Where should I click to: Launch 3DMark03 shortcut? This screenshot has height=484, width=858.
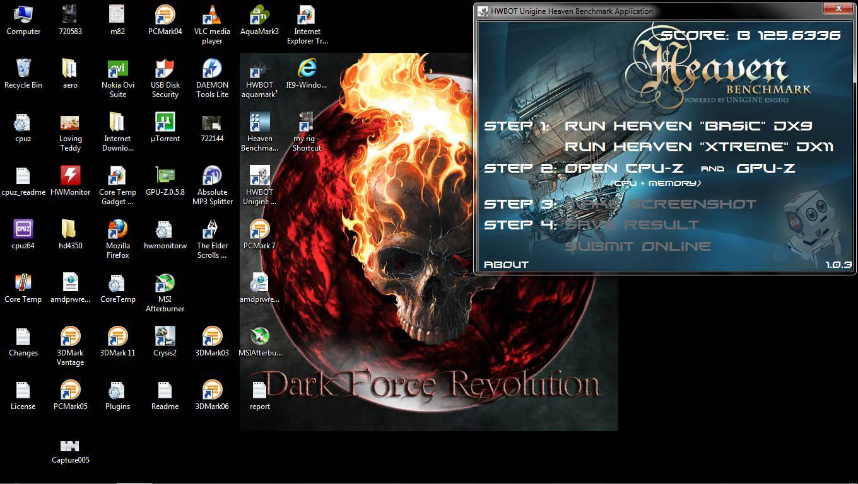pyautogui.click(x=212, y=342)
